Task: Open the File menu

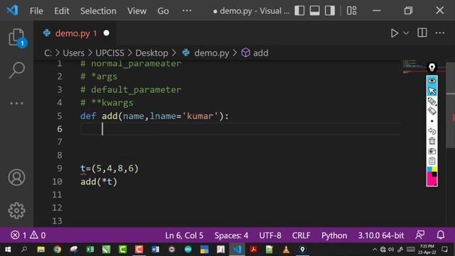Action: [x=36, y=11]
